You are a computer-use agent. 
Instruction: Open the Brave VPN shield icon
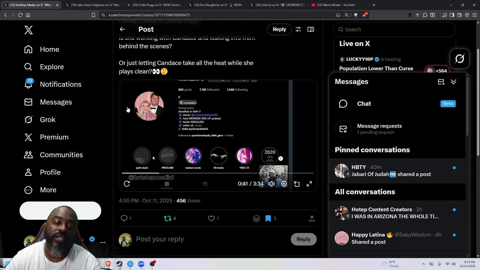click(x=467, y=15)
